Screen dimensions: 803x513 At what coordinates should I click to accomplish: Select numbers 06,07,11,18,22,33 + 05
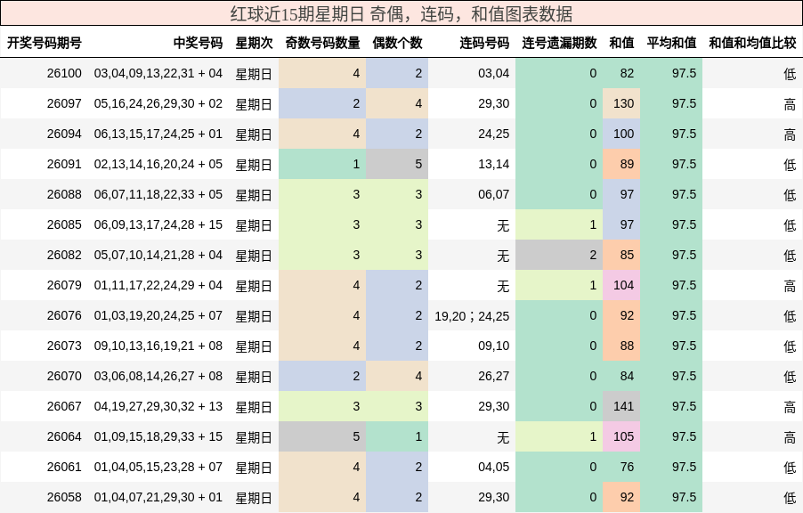[x=158, y=194]
